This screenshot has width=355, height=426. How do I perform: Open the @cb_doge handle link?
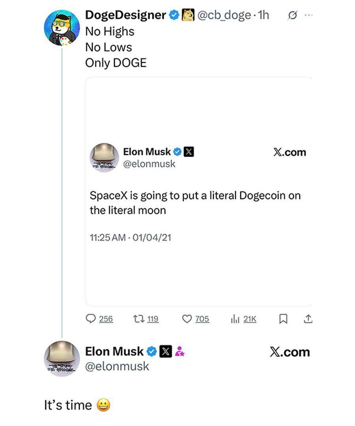pos(223,15)
